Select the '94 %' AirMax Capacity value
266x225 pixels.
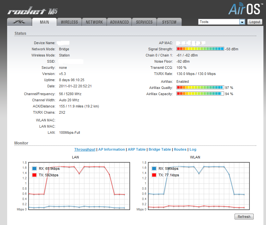[x=229, y=94]
